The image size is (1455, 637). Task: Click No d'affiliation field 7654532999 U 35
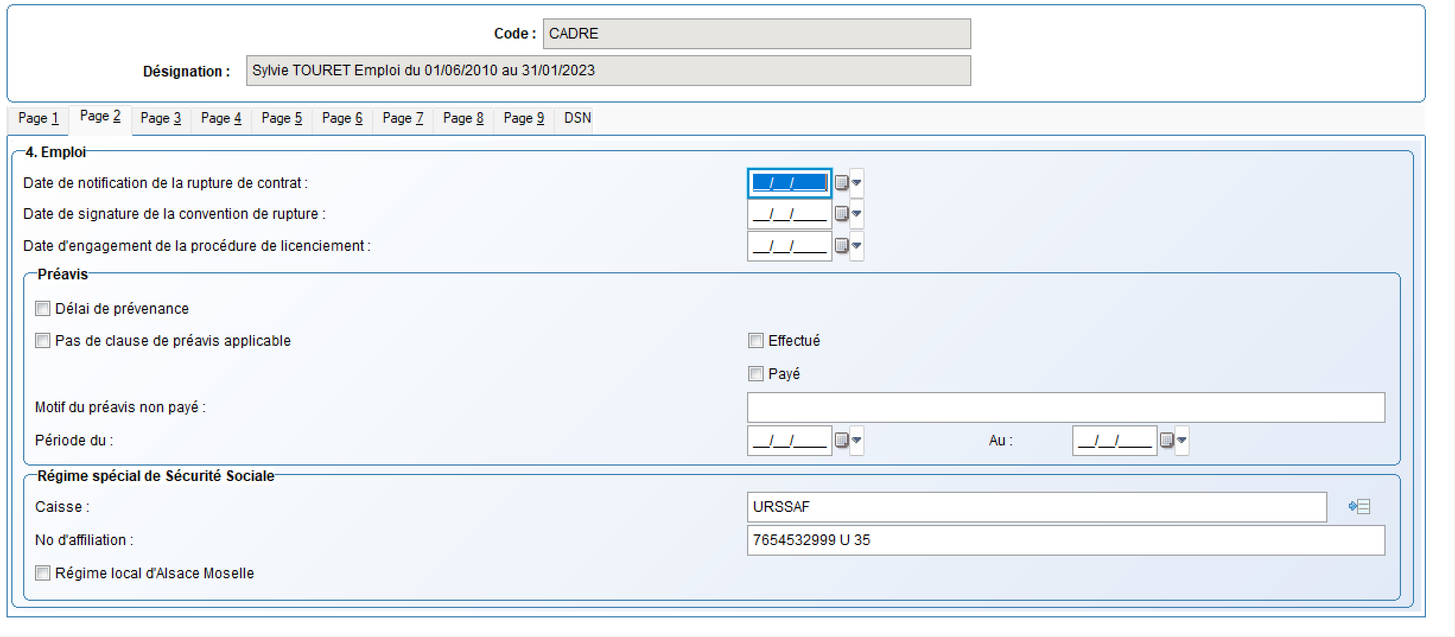tap(1066, 540)
